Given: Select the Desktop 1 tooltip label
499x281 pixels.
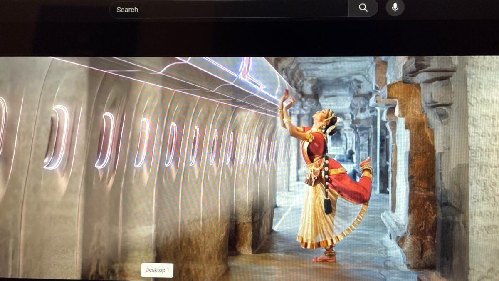Looking at the screenshot, I should (157, 270).
